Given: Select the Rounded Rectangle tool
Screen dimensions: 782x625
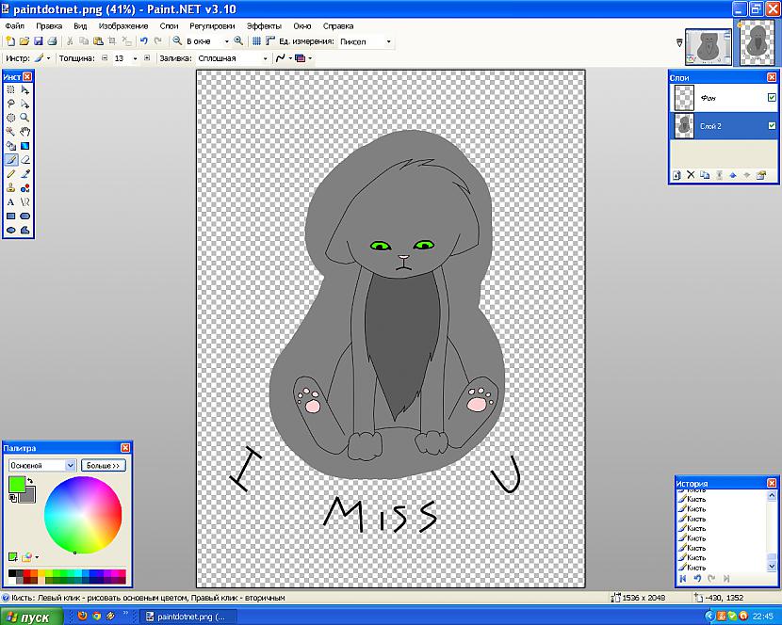Looking at the screenshot, I should (24, 216).
